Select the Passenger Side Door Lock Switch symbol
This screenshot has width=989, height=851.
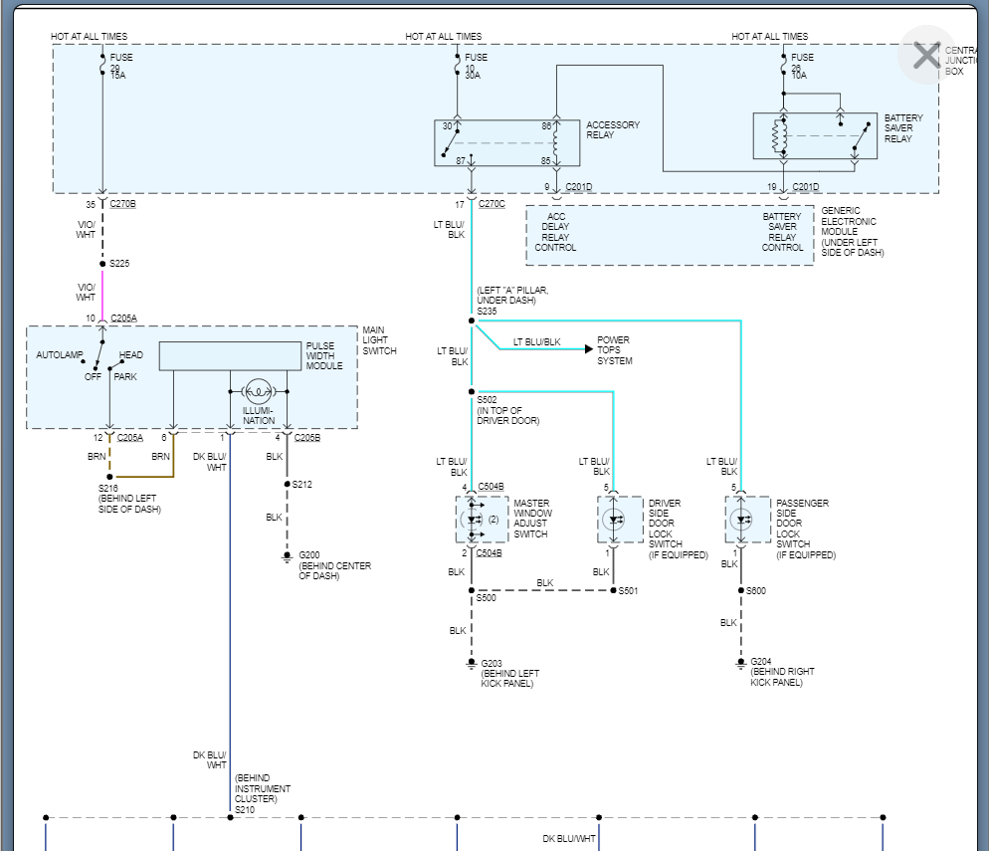coord(741,520)
